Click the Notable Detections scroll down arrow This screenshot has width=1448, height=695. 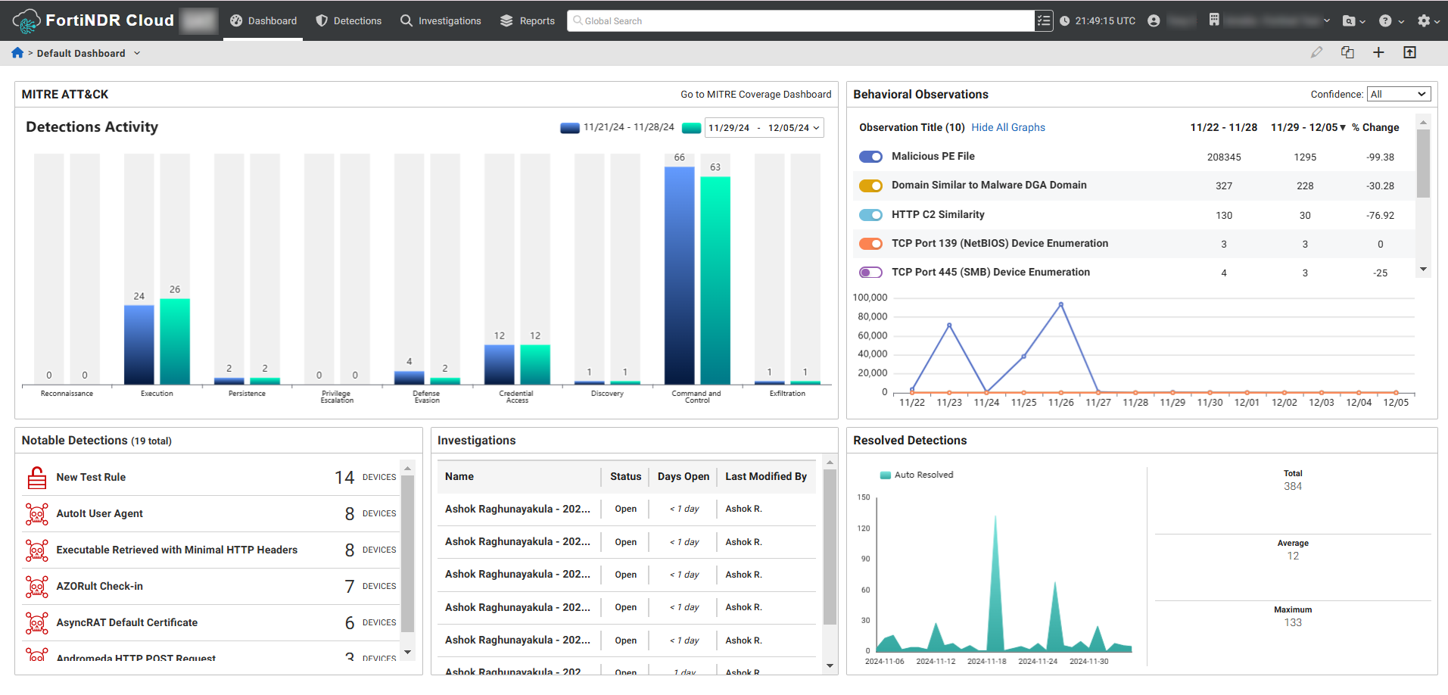[407, 653]
